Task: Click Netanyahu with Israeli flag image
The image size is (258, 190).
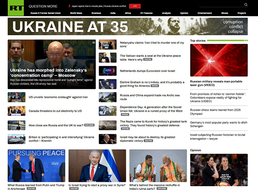Action: coord(97,165)
